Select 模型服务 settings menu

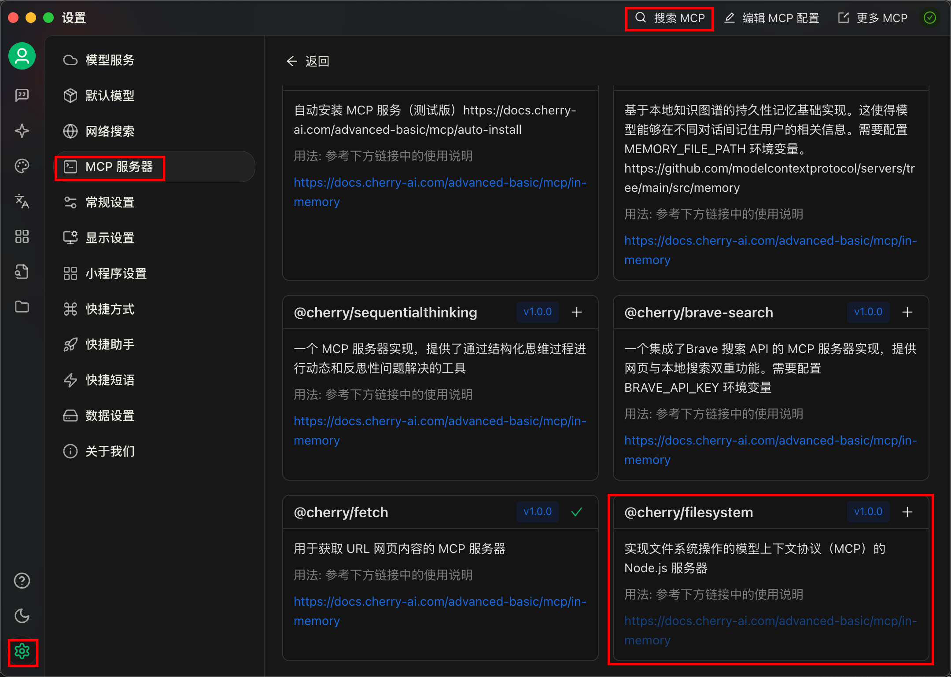(x=155, y=60)
